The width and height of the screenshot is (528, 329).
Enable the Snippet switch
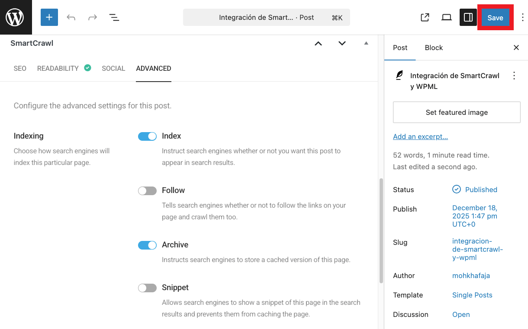pos(147,288)
